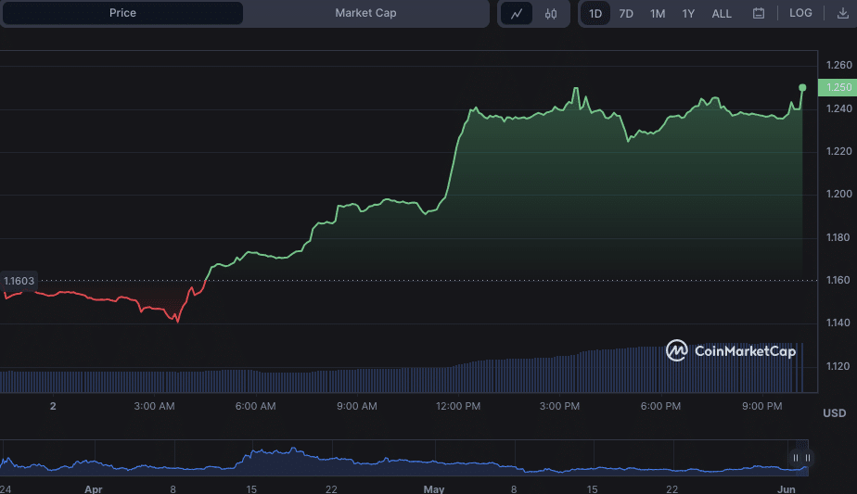857x494 pixels.
Task: Click the 1.1603 opening price label
Action: coord(19,281)
